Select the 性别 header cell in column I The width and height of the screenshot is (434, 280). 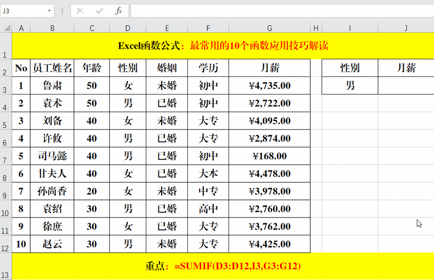(x=350, y=68)
